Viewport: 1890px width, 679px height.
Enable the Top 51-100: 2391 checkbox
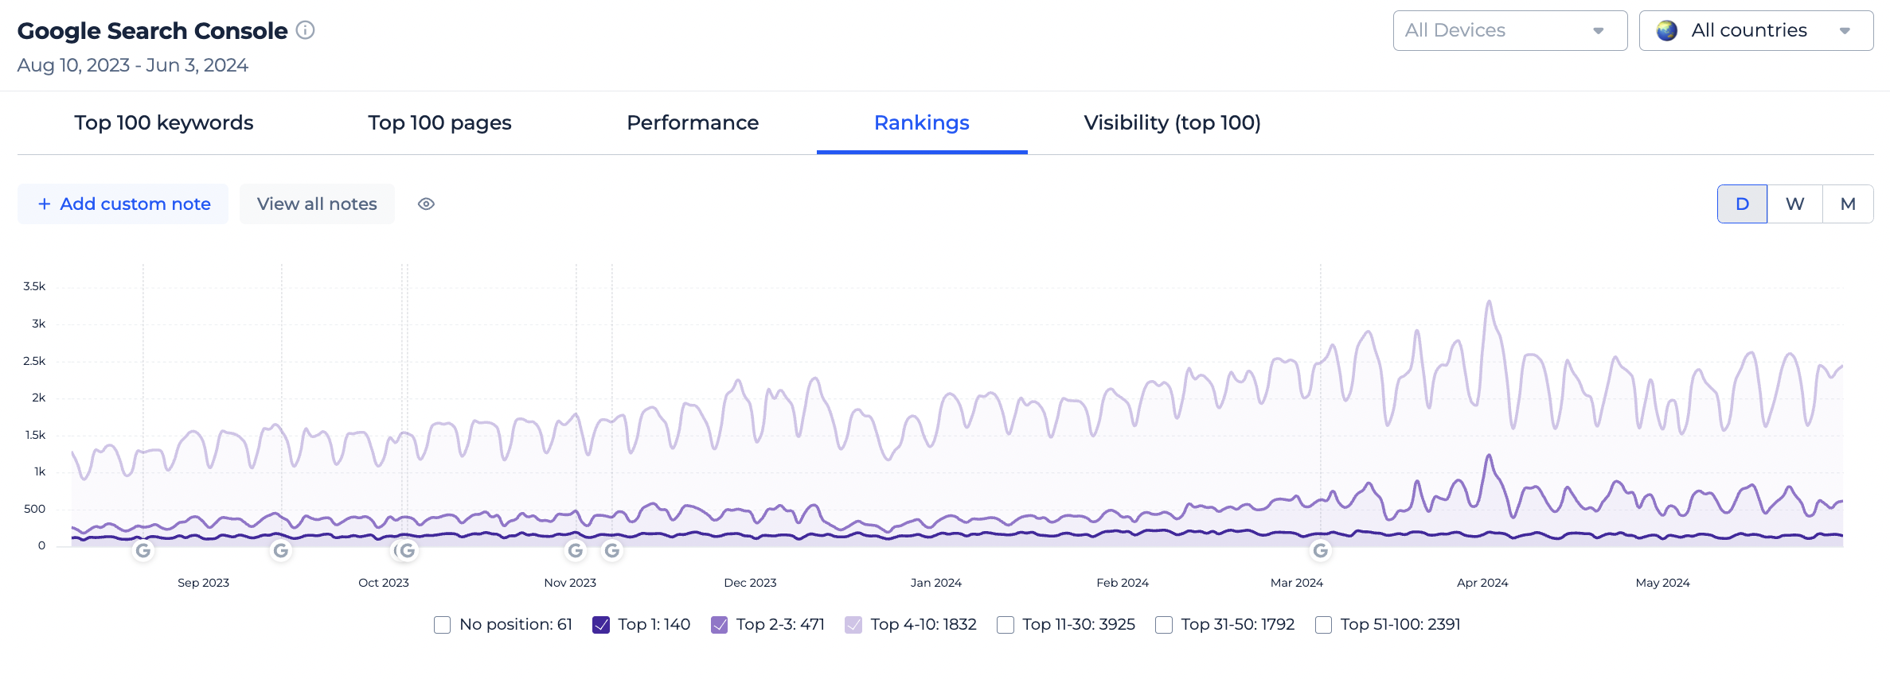click(1323, 625)
